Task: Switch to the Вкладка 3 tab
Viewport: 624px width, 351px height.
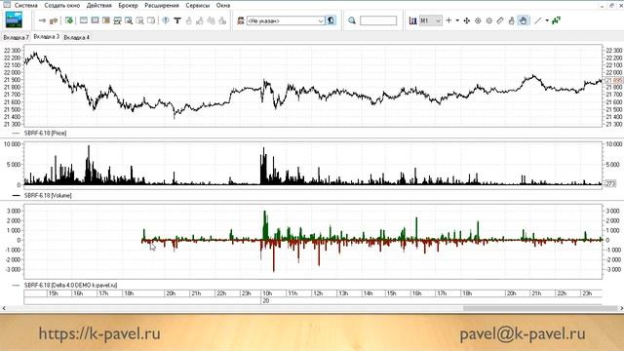Action: 46,37
